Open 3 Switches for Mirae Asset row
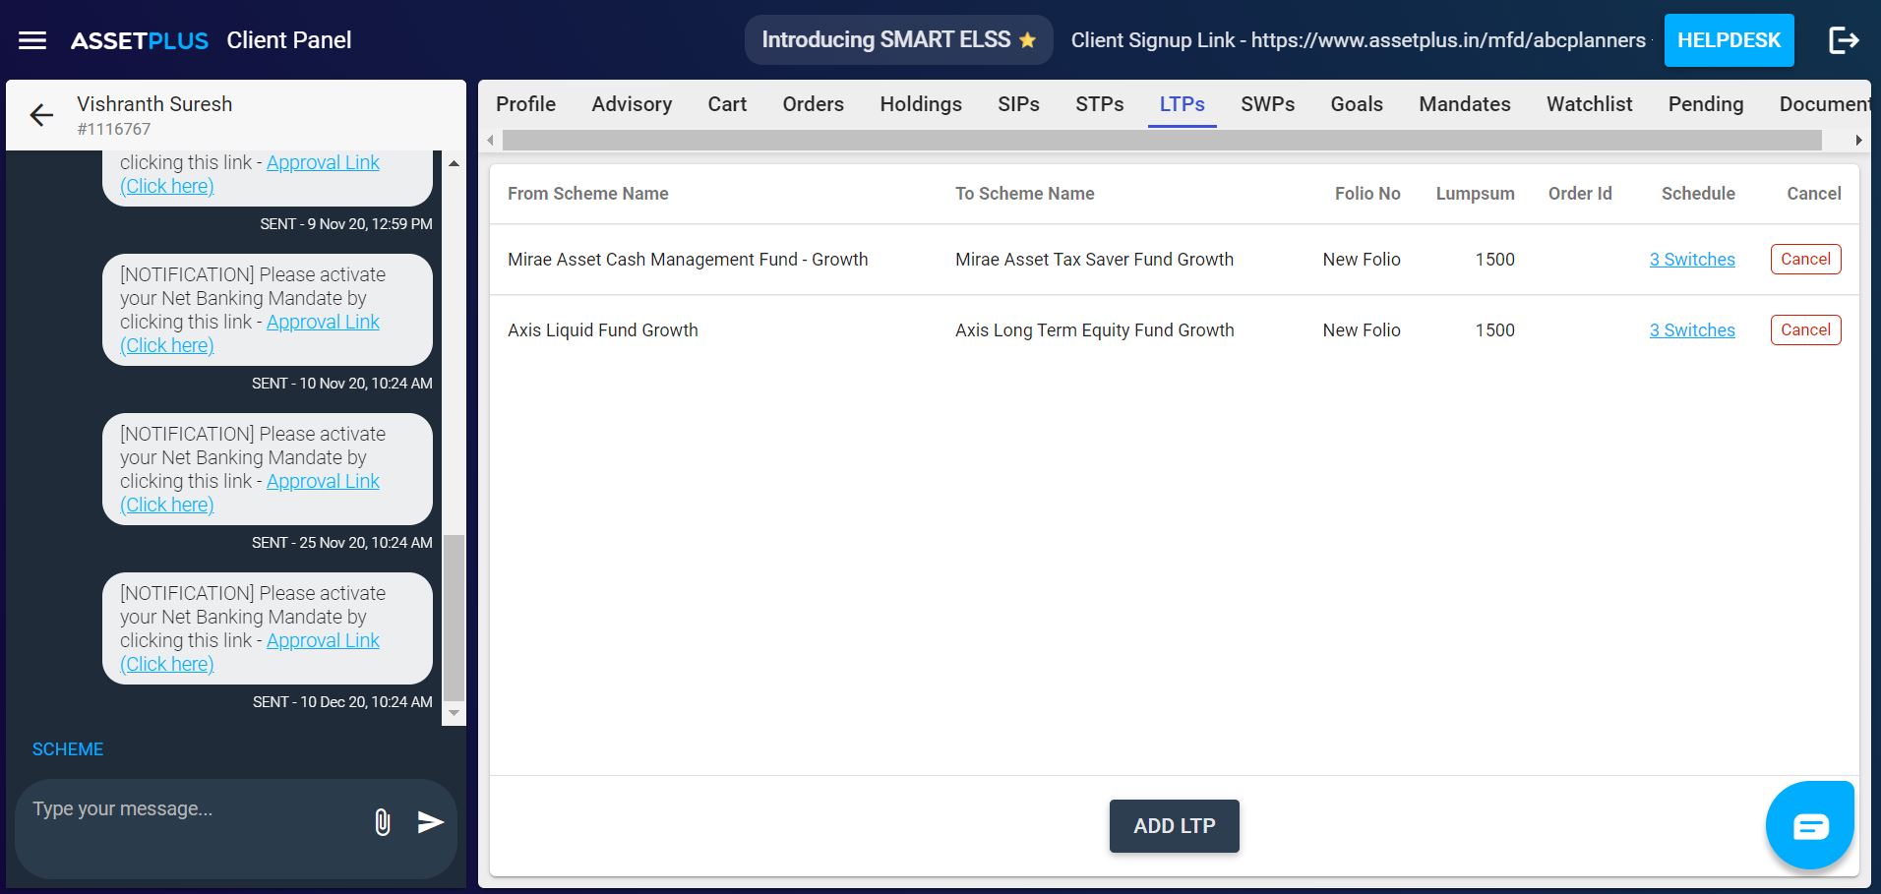The width and height of the screenshot is (1881, 894). (1692, 260)
